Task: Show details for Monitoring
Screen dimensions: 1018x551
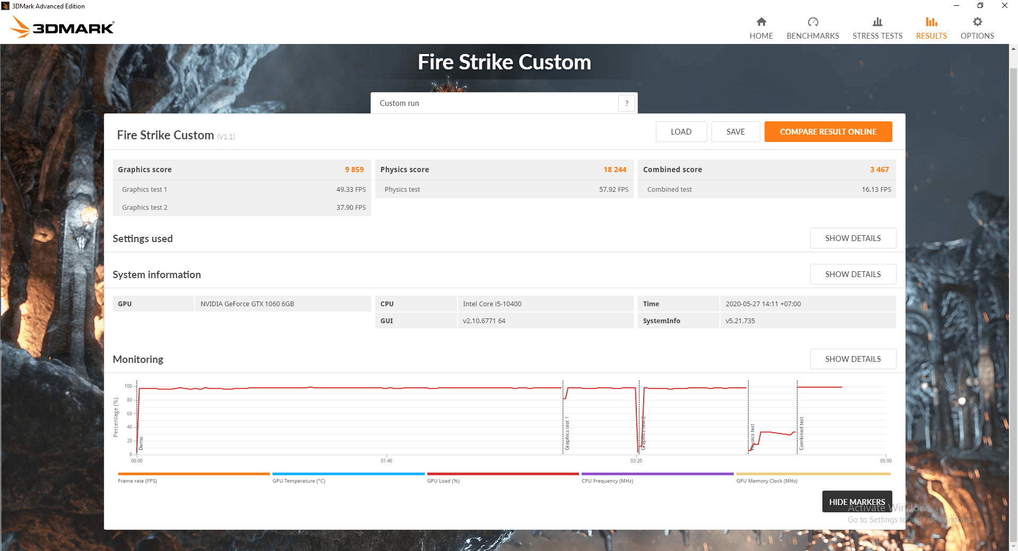Action: 853,359
